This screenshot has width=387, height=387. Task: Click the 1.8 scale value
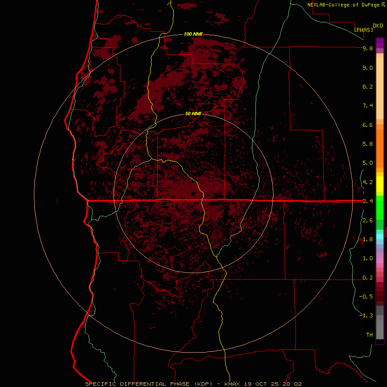tap(368, 240)
